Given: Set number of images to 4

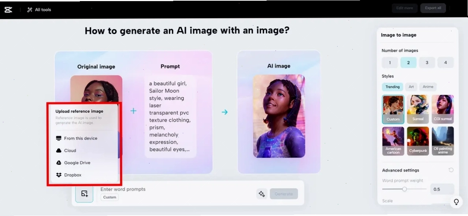Looking at the screenshot, I should (445, 62).
